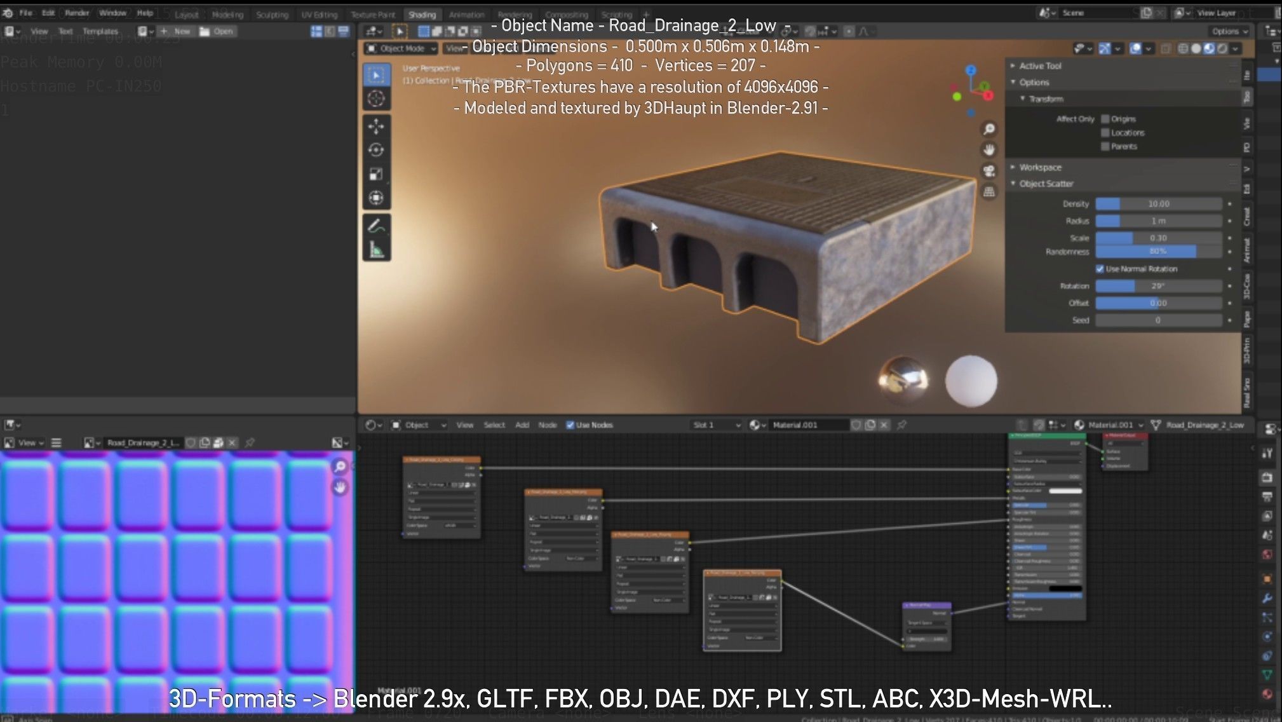1282x722 pixels.
Task: Toggle show overlays button
Action: pos(1135,48)
